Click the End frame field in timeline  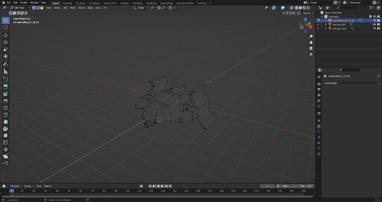tap(306, 186)
